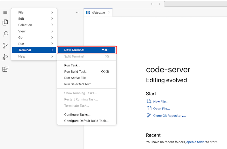Expand the Terminal menu chevron

click(x=52, y=50)
